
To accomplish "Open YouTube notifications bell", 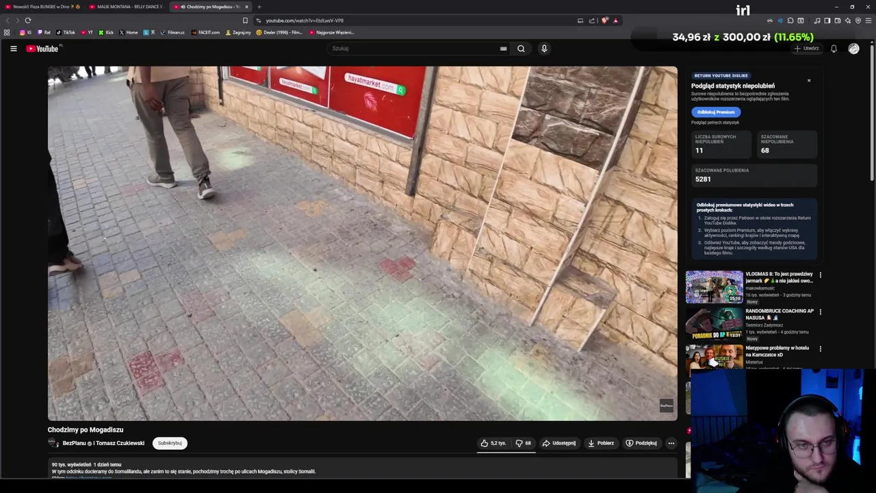I will pyautogui.click(x=834, y=49).
